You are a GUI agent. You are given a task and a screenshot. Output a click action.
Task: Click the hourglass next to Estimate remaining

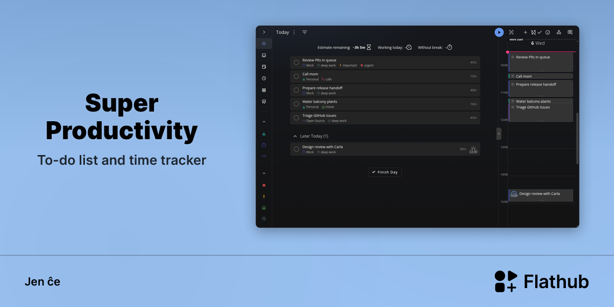point(368,47)
